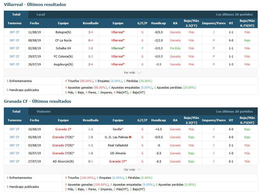Click the -2/2.5 handicap value
The height and width of the screenshot is (193, 261).
pos(158,40)
